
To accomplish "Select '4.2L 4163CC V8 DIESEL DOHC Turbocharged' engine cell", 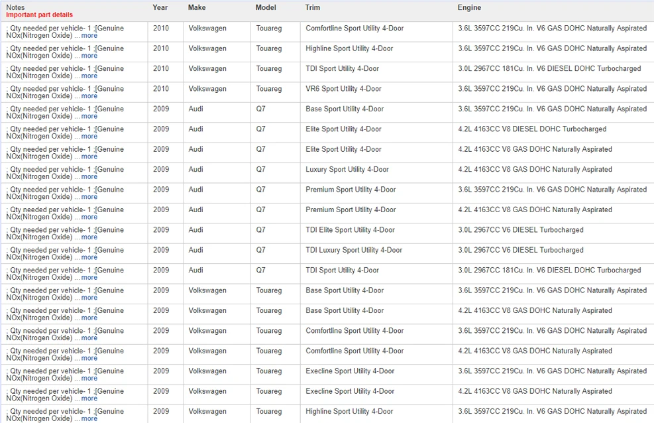I will pos(532,129).
